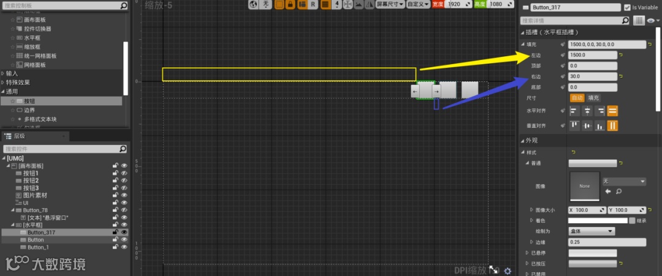Set horizontal alignment to left
The height and width of the screenshot is (276, 662).
pos(574,111)
